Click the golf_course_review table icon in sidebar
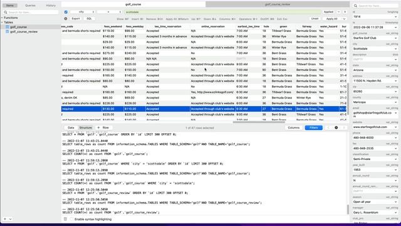 coord(8,31)
